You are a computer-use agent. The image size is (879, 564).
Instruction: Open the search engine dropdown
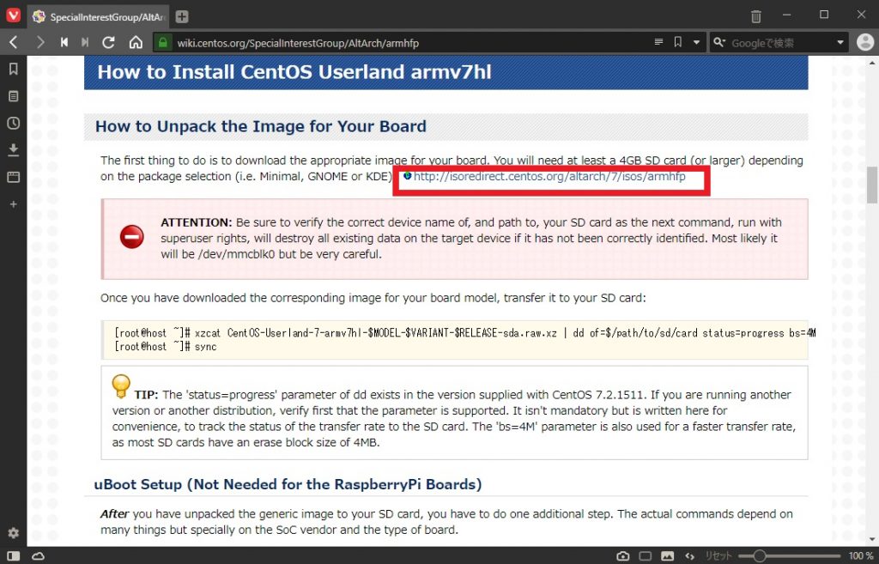click(x=721, y=41)
